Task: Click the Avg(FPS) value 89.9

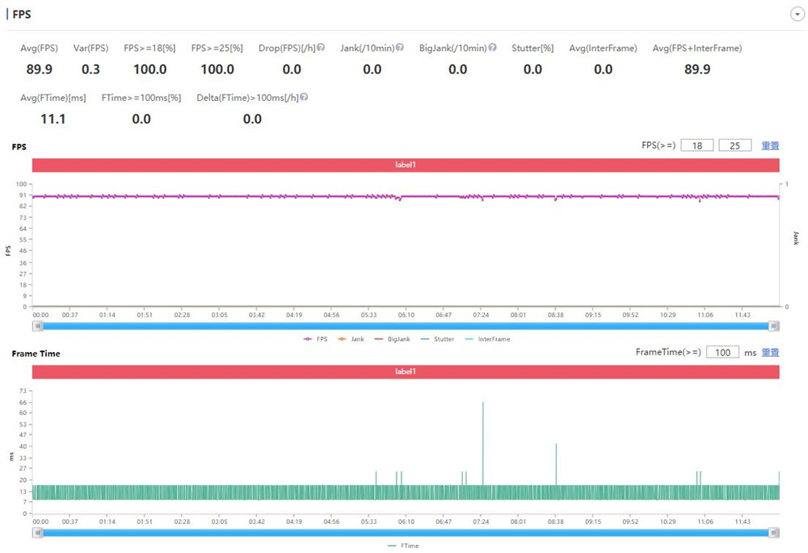Action: [x=39, y=69]
